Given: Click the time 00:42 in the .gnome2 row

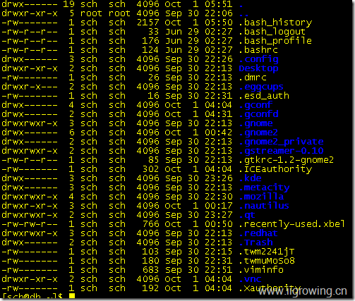Looking at the screenshot, I should tap(219, 133).
